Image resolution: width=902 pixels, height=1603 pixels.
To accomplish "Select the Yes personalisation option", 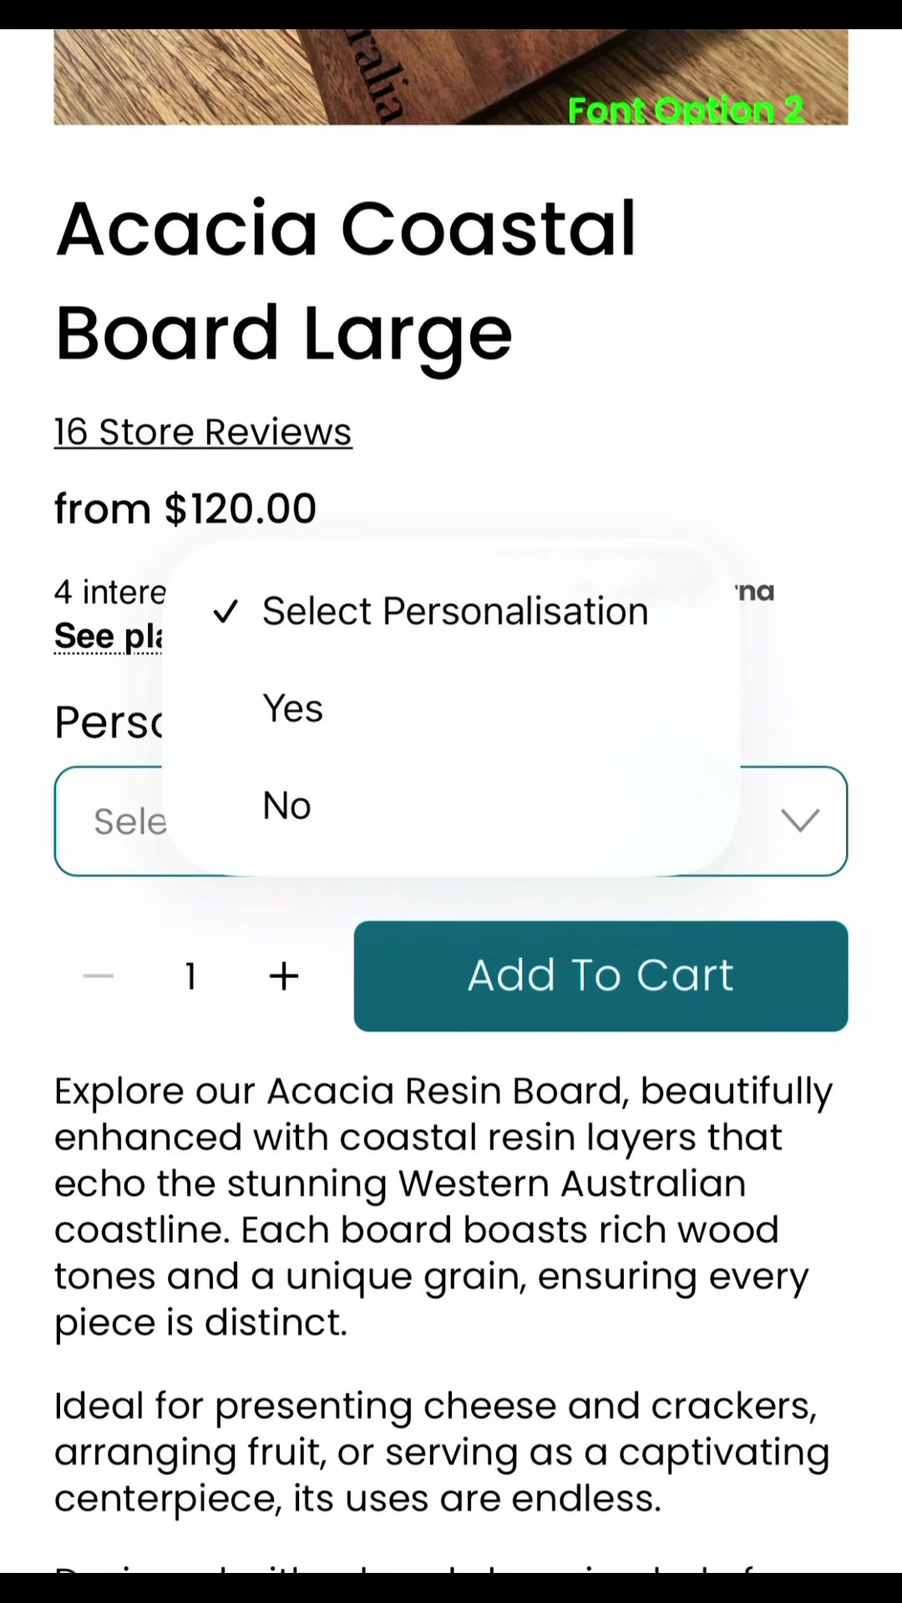I will point(451,709).
